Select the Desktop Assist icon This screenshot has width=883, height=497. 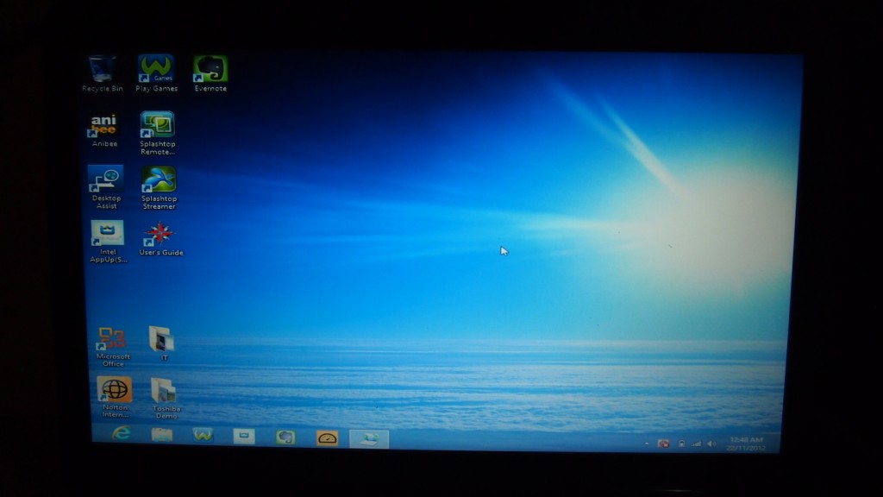pyautogui.click(x=106, y=187)
